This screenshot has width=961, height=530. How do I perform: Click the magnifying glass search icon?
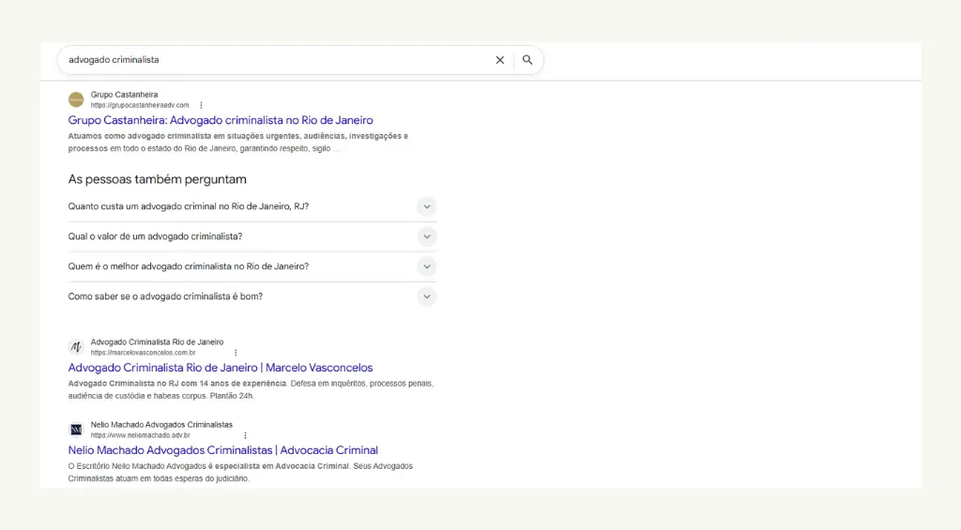tap(527, 60)
